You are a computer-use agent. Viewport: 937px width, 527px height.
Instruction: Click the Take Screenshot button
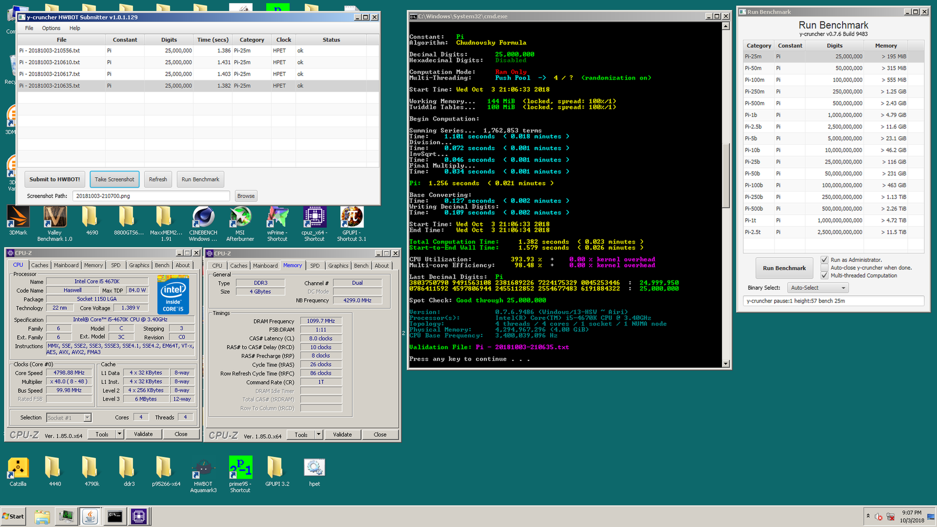coord(114,180)
